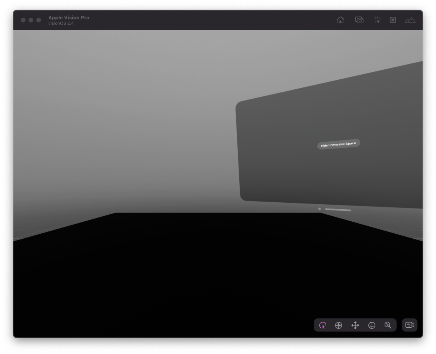Zoom the simulator window to full size
Image resolution: width=436 pixels, height=354 pixels.
pyautogui.click(x=39, y=20)
